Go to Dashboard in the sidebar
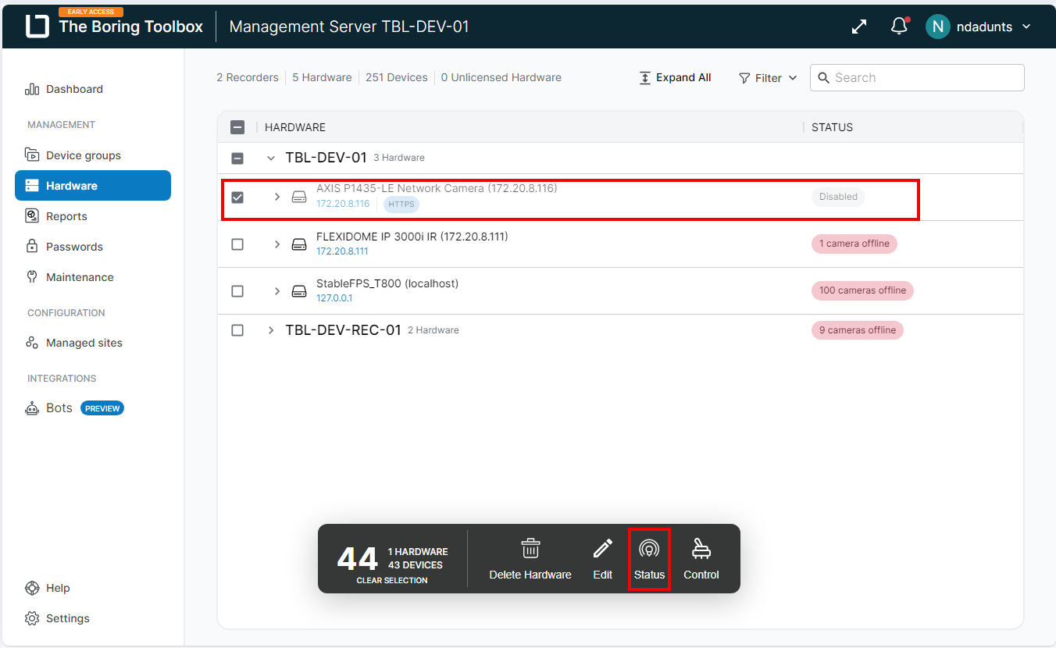 coord(74,89)
